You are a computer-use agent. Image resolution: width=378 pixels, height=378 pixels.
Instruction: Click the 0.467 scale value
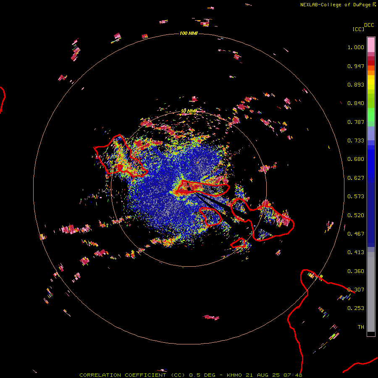(x=356, y=234)
